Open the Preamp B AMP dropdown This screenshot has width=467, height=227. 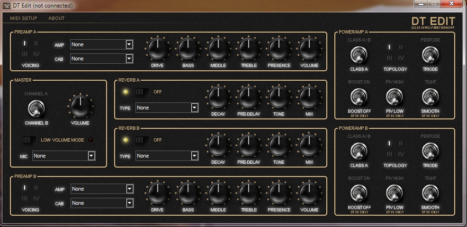102,189
